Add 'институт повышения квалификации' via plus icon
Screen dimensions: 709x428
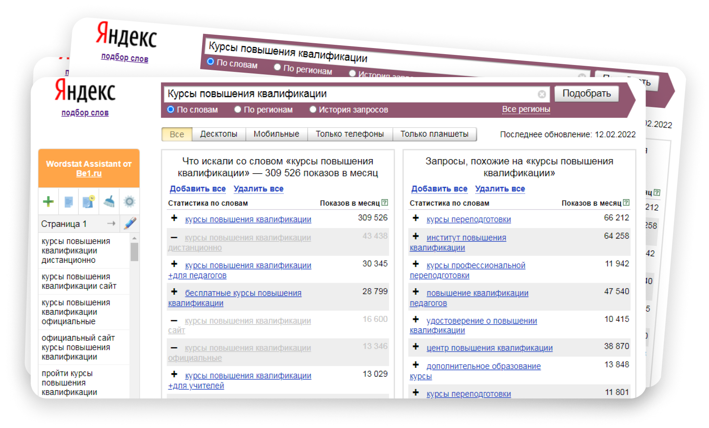coord(416,236)
